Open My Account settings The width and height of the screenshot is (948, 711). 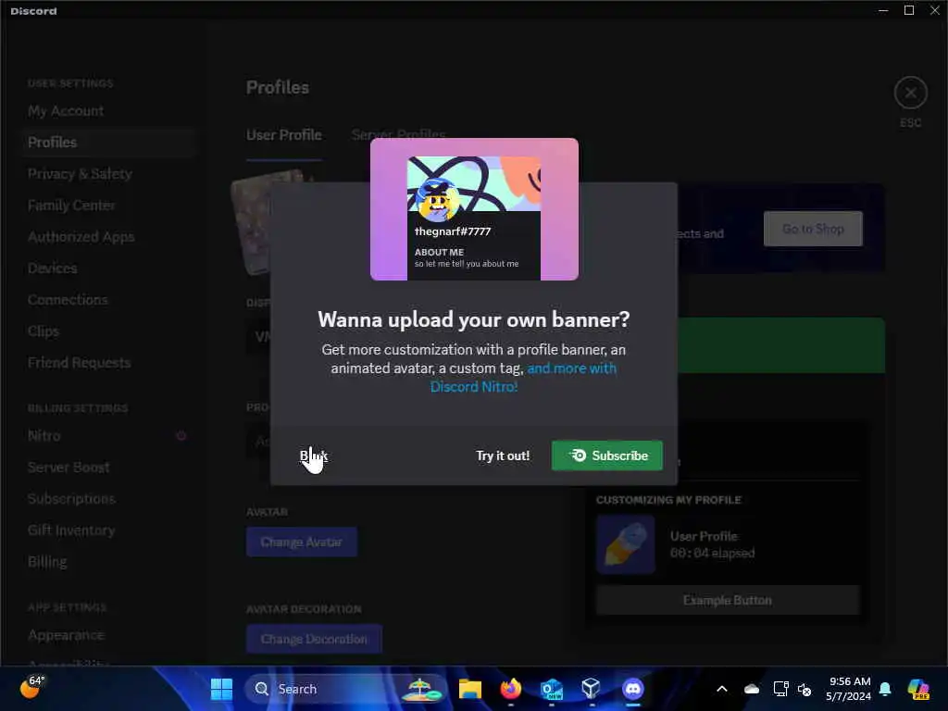click(66, 111)
